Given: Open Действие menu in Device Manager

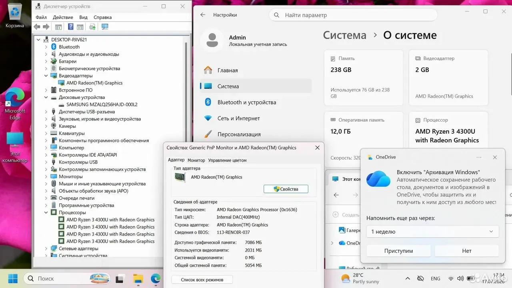Looking at the screenshot, I should 63,17.
